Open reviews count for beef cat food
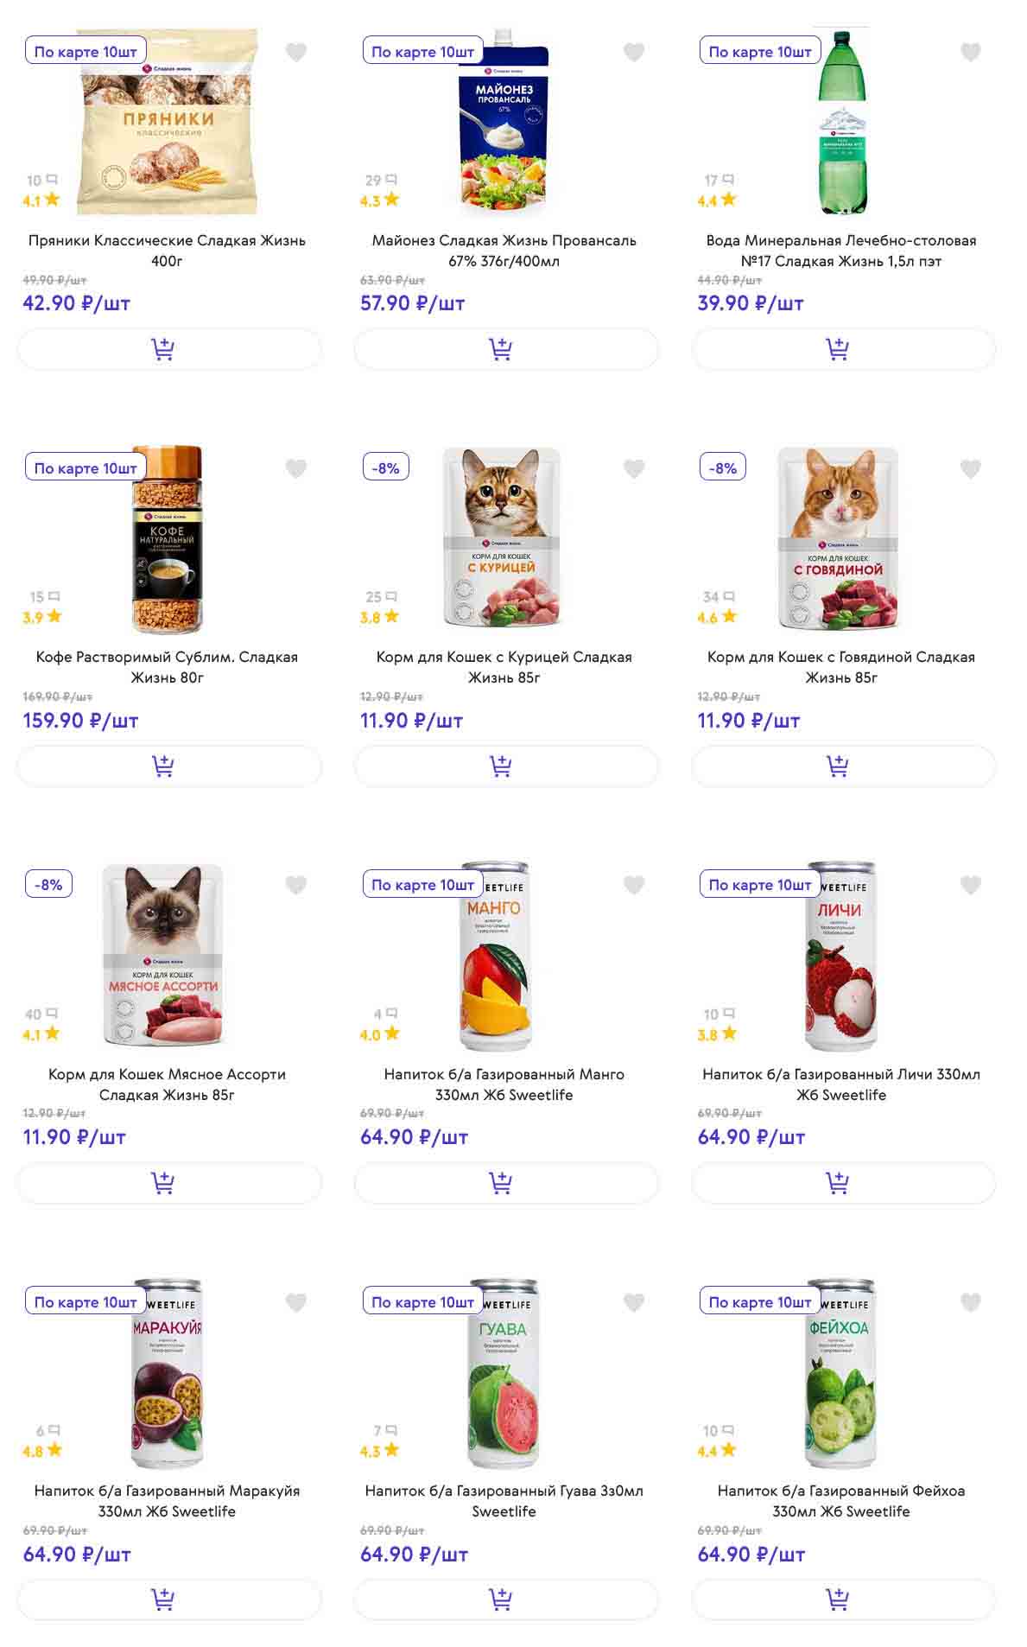 point(718,597)
